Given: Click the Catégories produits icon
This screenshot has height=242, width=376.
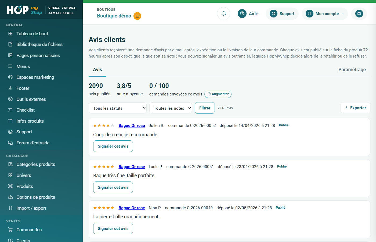Looking at the screenshot, I should click(x=10, y=164).
